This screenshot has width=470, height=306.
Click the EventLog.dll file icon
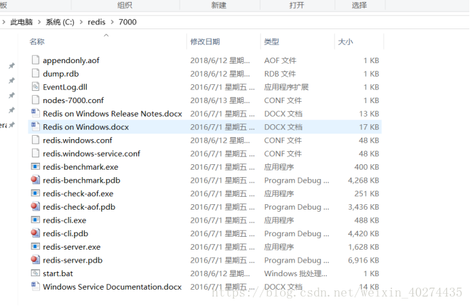tap(35, 87)
